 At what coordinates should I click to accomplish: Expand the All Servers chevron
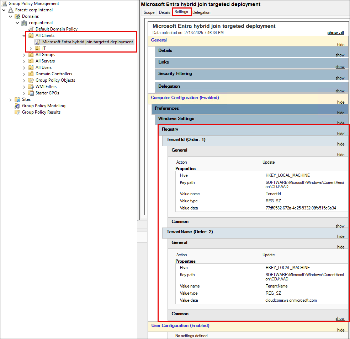24,61
